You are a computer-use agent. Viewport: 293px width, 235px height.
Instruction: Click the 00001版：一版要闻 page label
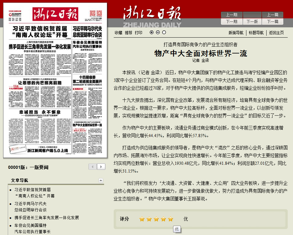click(x=28, y=167)
